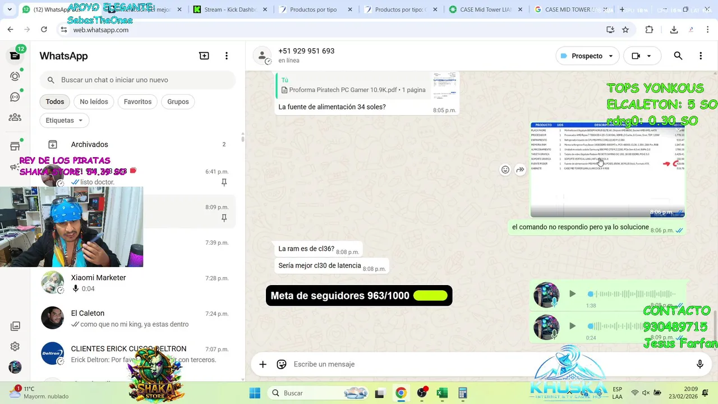Viewport: 718px width, 404px height.
Task: Open the Windows taskbar Buscar search box
Action: tap(319, 393)
